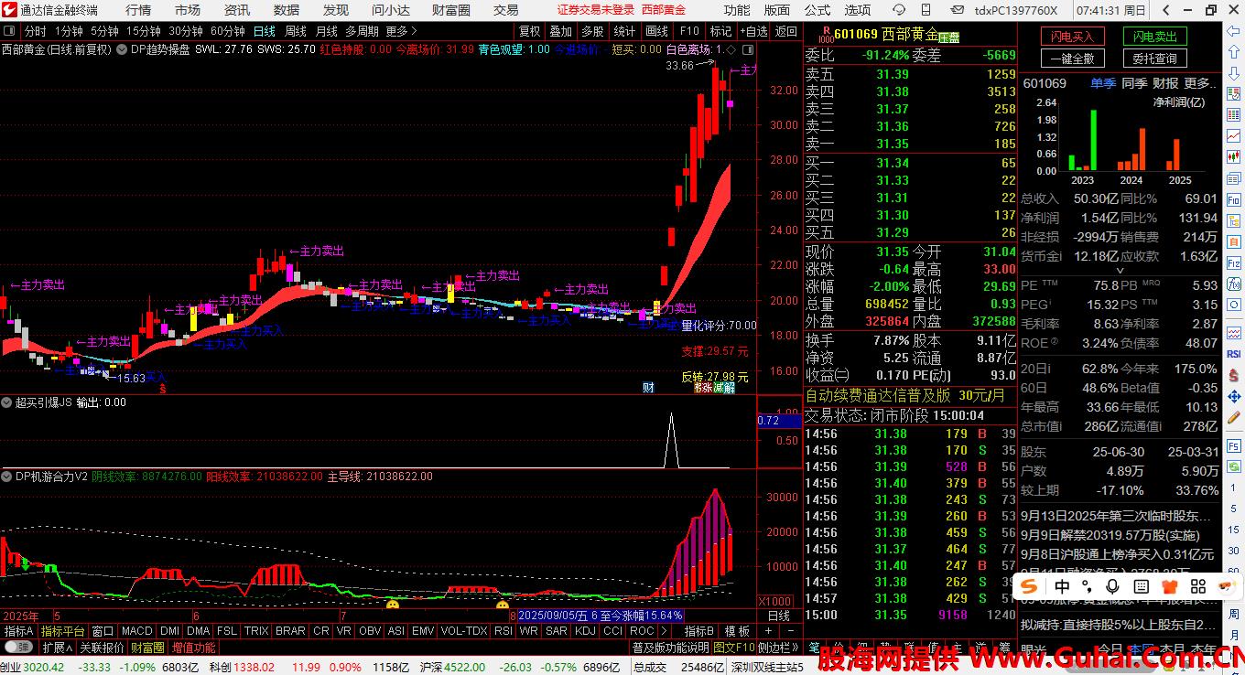Click the back arrow icon in the right sidebar
This screenshot has width=1245, height=675.
(x=1233, y=30)
